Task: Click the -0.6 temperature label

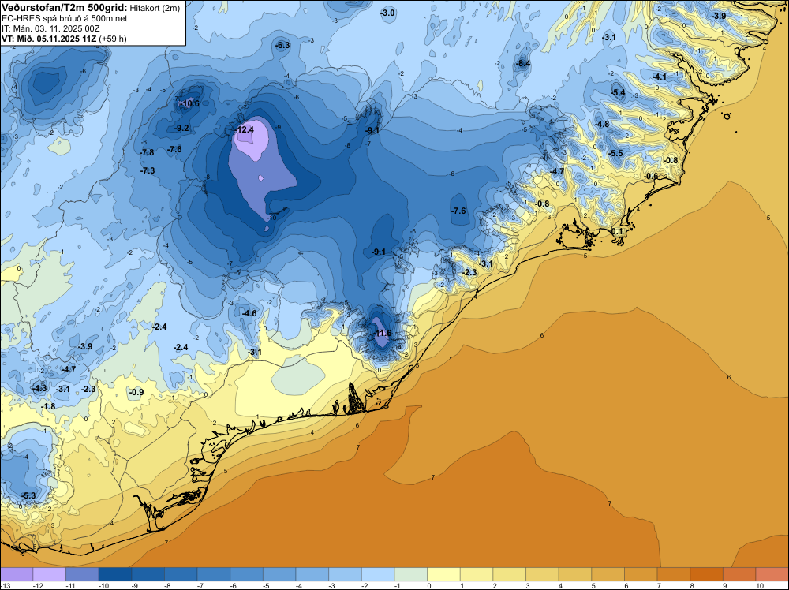Action: click(651, 176)
